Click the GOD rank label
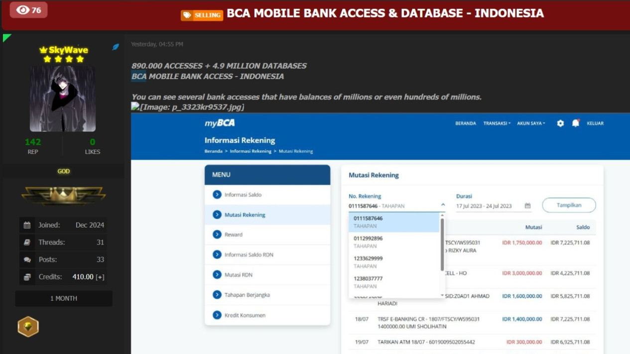630x354 pixels. [63, 171]
